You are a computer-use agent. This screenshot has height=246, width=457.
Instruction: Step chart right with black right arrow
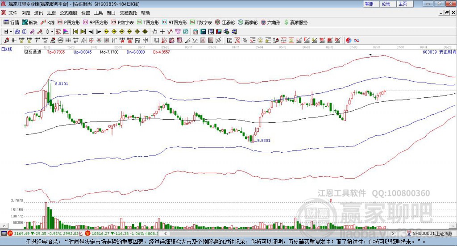click(99, 32)
